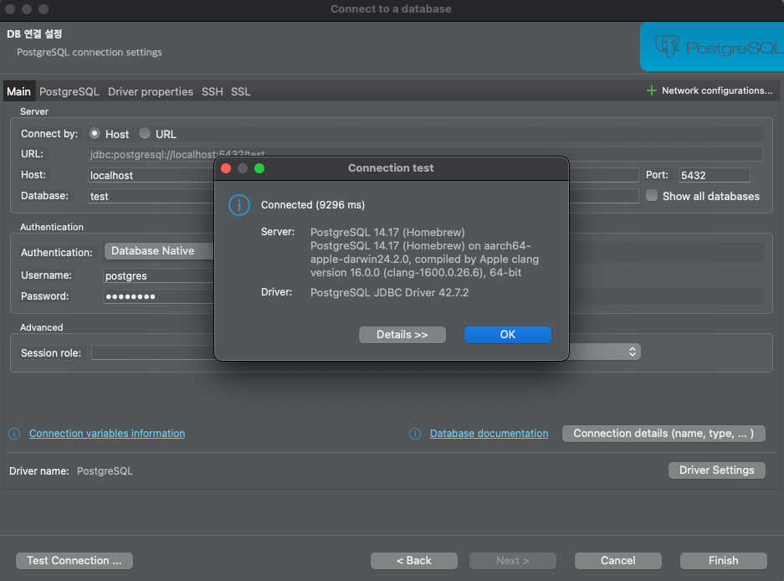Image resolution: width=784 pixels, height=581 pixels.
Task: Click the Session role input field
Action: point(152,352)
